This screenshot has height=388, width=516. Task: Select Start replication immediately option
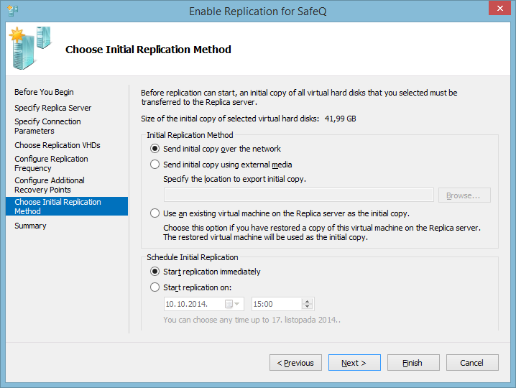tap(155, 272)
